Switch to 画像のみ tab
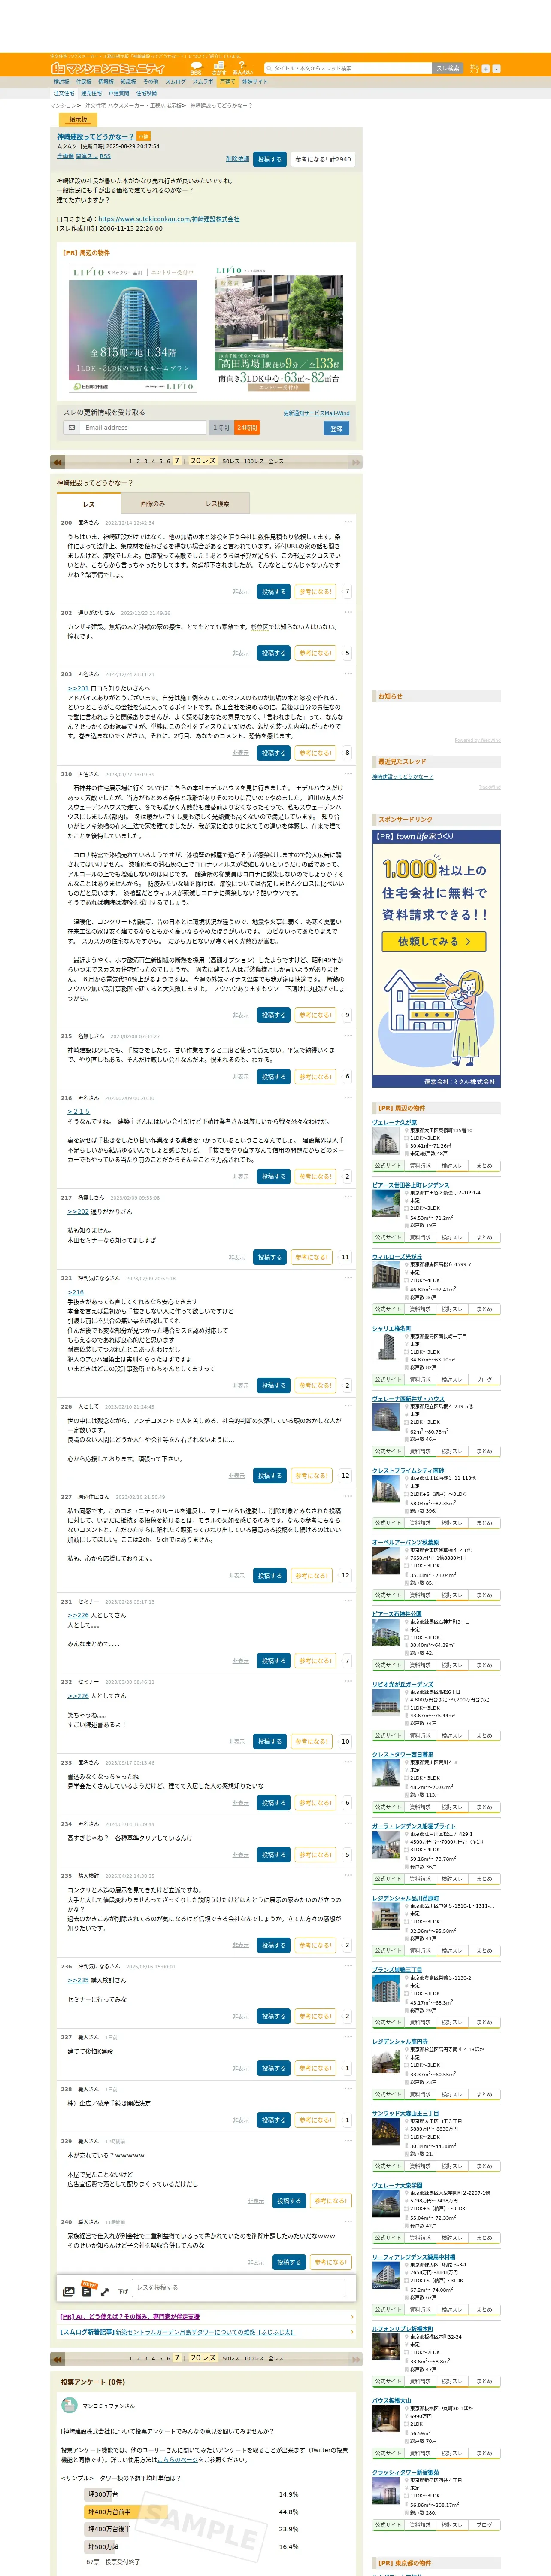The width and height of the screenshot is (551, 2576). [153, 503]
